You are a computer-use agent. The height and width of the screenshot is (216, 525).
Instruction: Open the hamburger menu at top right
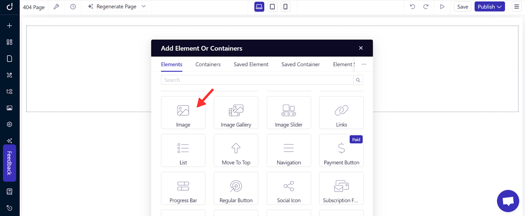517,7
